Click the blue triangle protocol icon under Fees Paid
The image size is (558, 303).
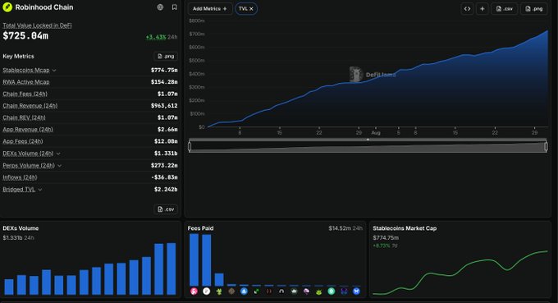(244, 292)
